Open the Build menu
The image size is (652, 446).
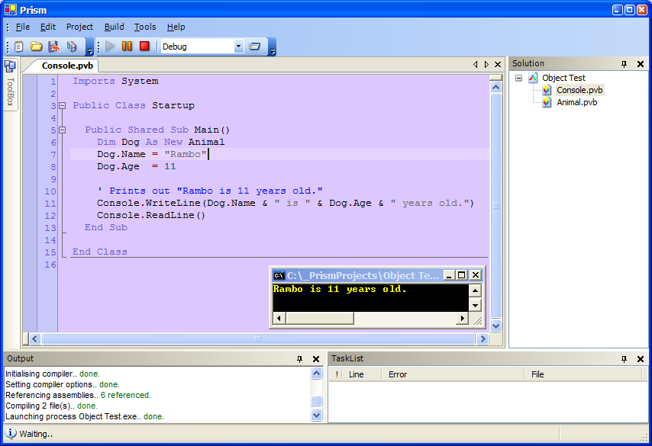(114, 27)
